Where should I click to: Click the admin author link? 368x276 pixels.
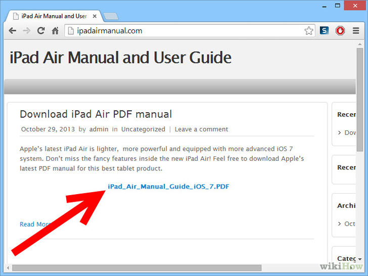(99, 129)
